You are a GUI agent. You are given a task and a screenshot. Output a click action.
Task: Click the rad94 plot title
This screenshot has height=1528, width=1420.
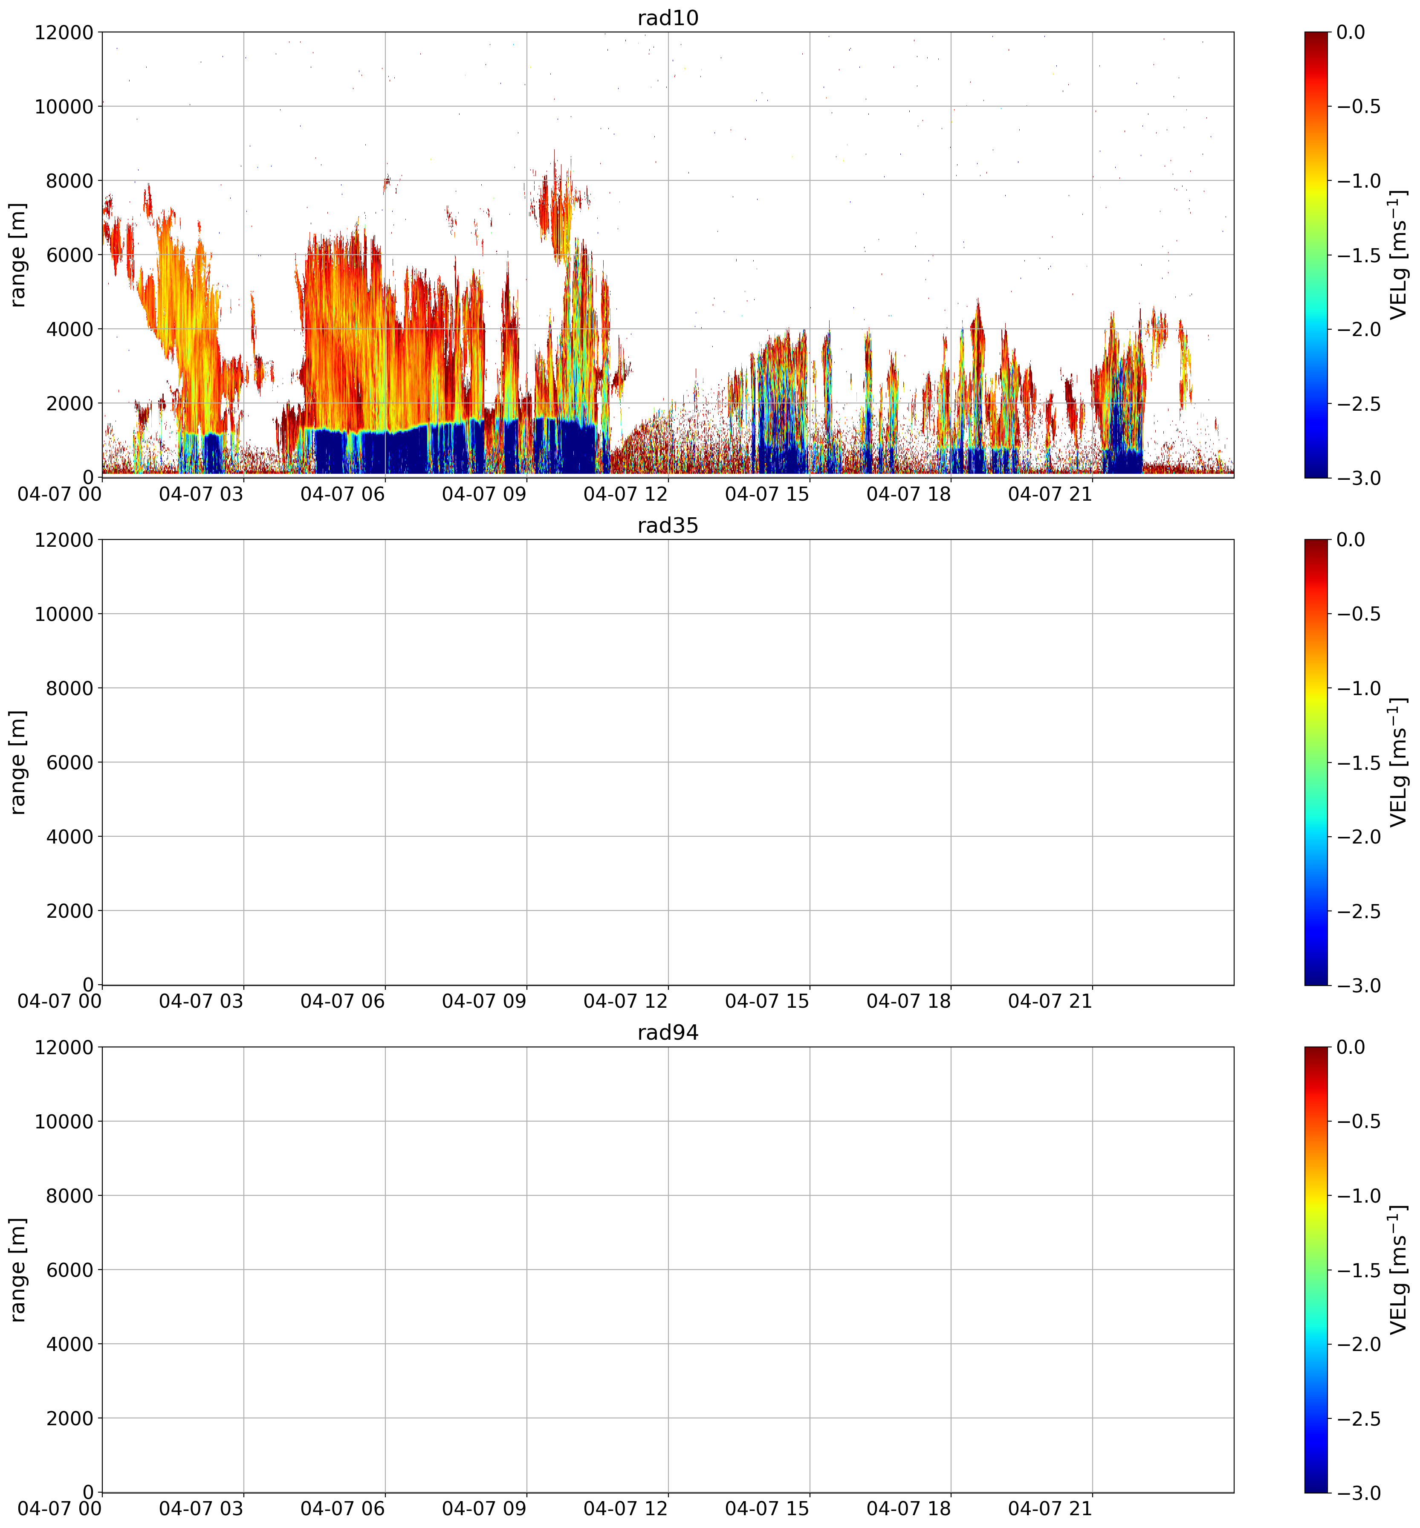(668, 1032)
